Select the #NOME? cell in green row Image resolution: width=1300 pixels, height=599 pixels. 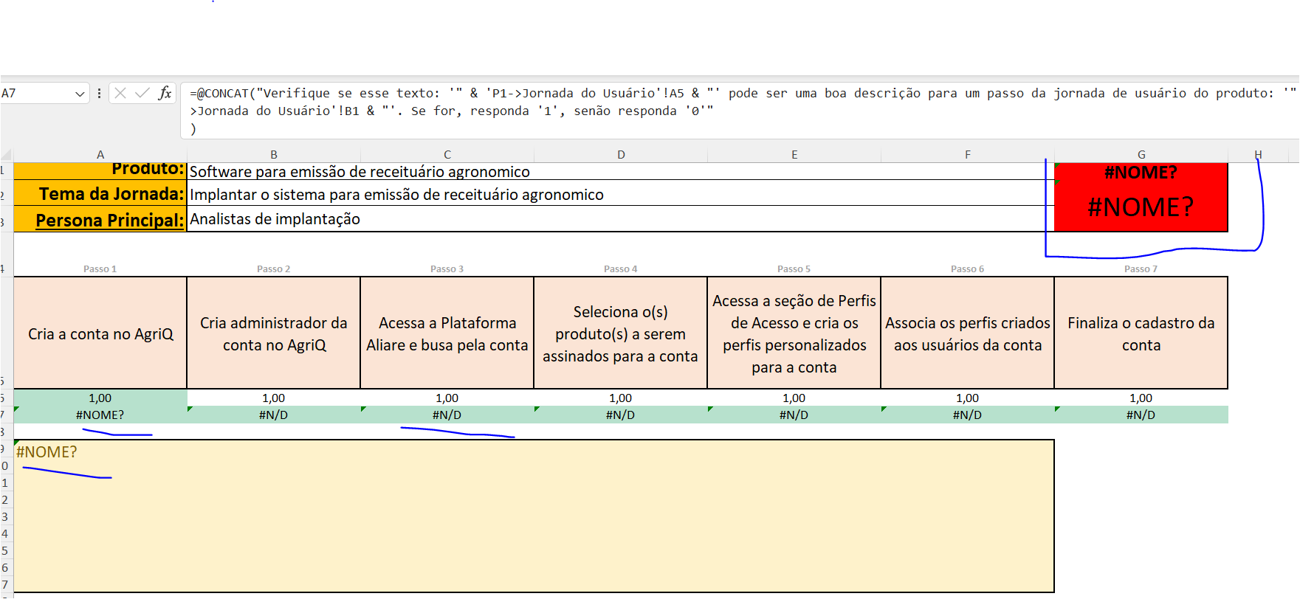(100, 415)
